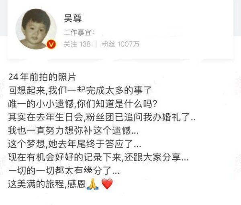Click the line 这个梦想,她去年尾终于答应了
Image resolution: width=241 pixels, height=205 pixels.
pyautogui.click(x=75, y=144)
